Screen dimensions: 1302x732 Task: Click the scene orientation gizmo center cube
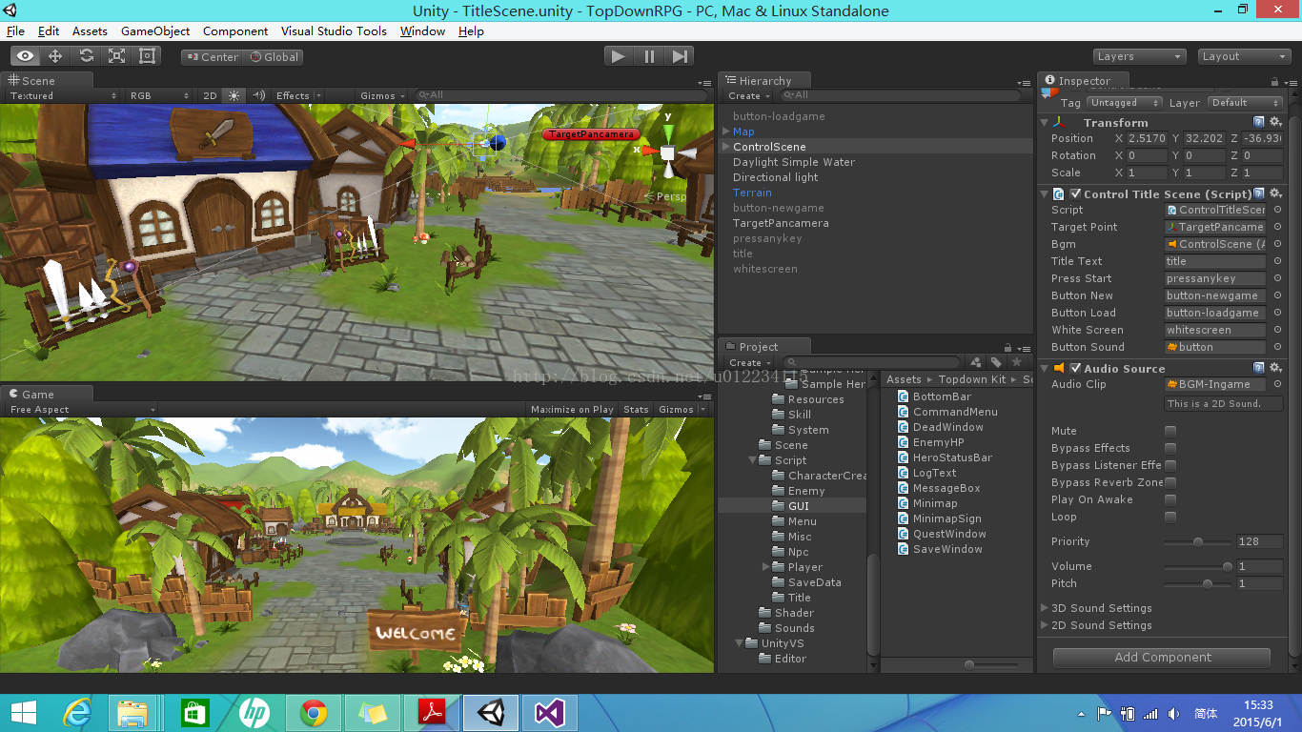(667, 152)
